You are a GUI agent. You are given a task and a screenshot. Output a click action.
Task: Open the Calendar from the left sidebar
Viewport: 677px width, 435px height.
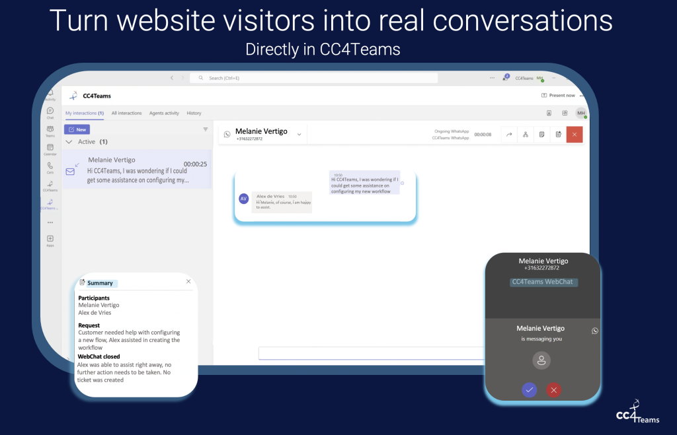click(50, 148)
